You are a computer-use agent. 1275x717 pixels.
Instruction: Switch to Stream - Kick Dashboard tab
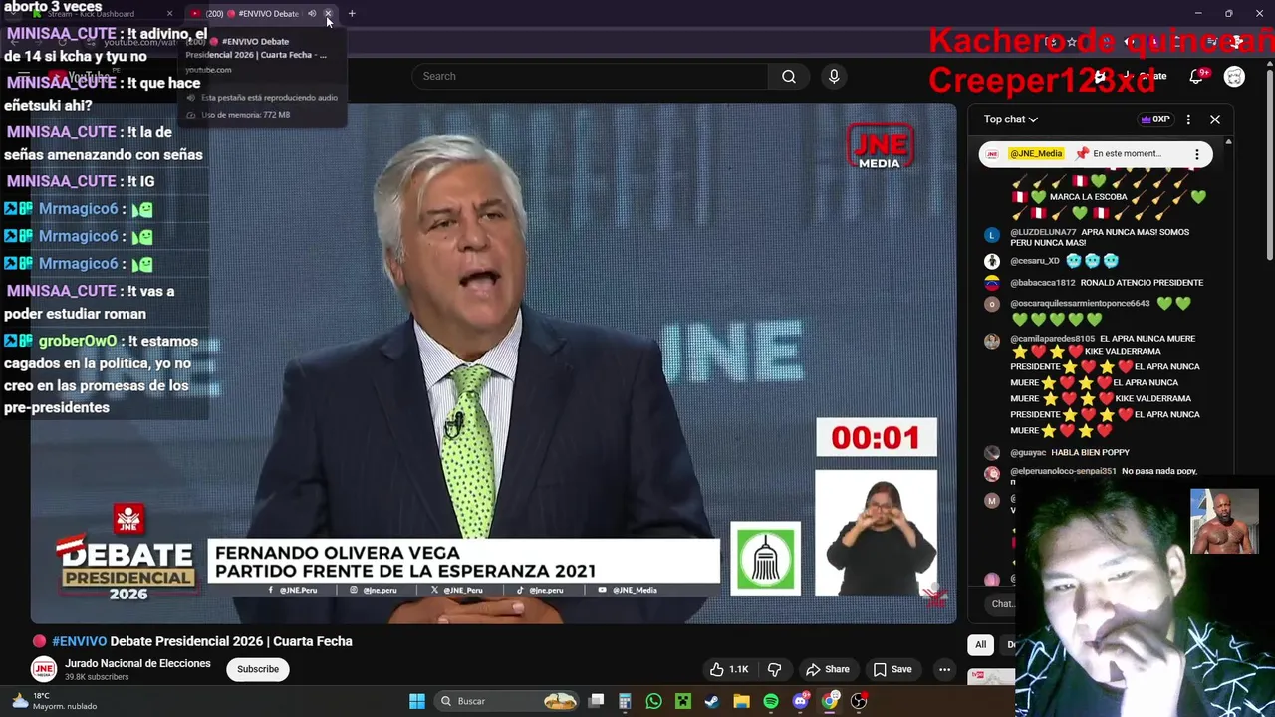(100, 14)
